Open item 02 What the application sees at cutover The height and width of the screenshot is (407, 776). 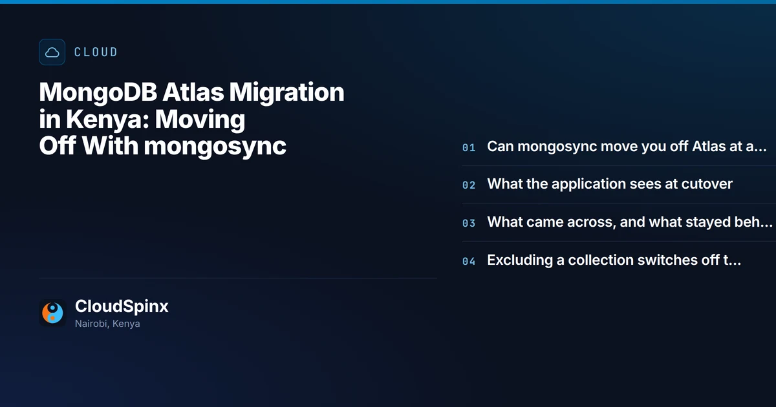pyautogui.click(x=610, y=184)
